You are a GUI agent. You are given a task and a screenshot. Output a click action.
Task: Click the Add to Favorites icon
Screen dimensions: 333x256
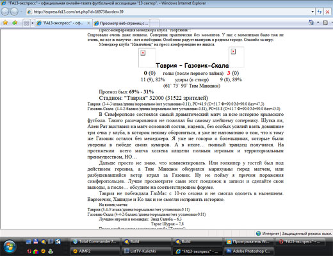tap(15, 22)
